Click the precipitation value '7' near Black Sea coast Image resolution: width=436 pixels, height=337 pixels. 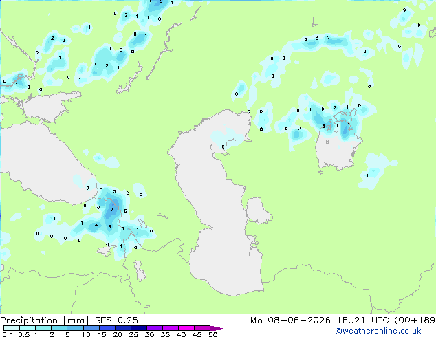pos(112,209)
